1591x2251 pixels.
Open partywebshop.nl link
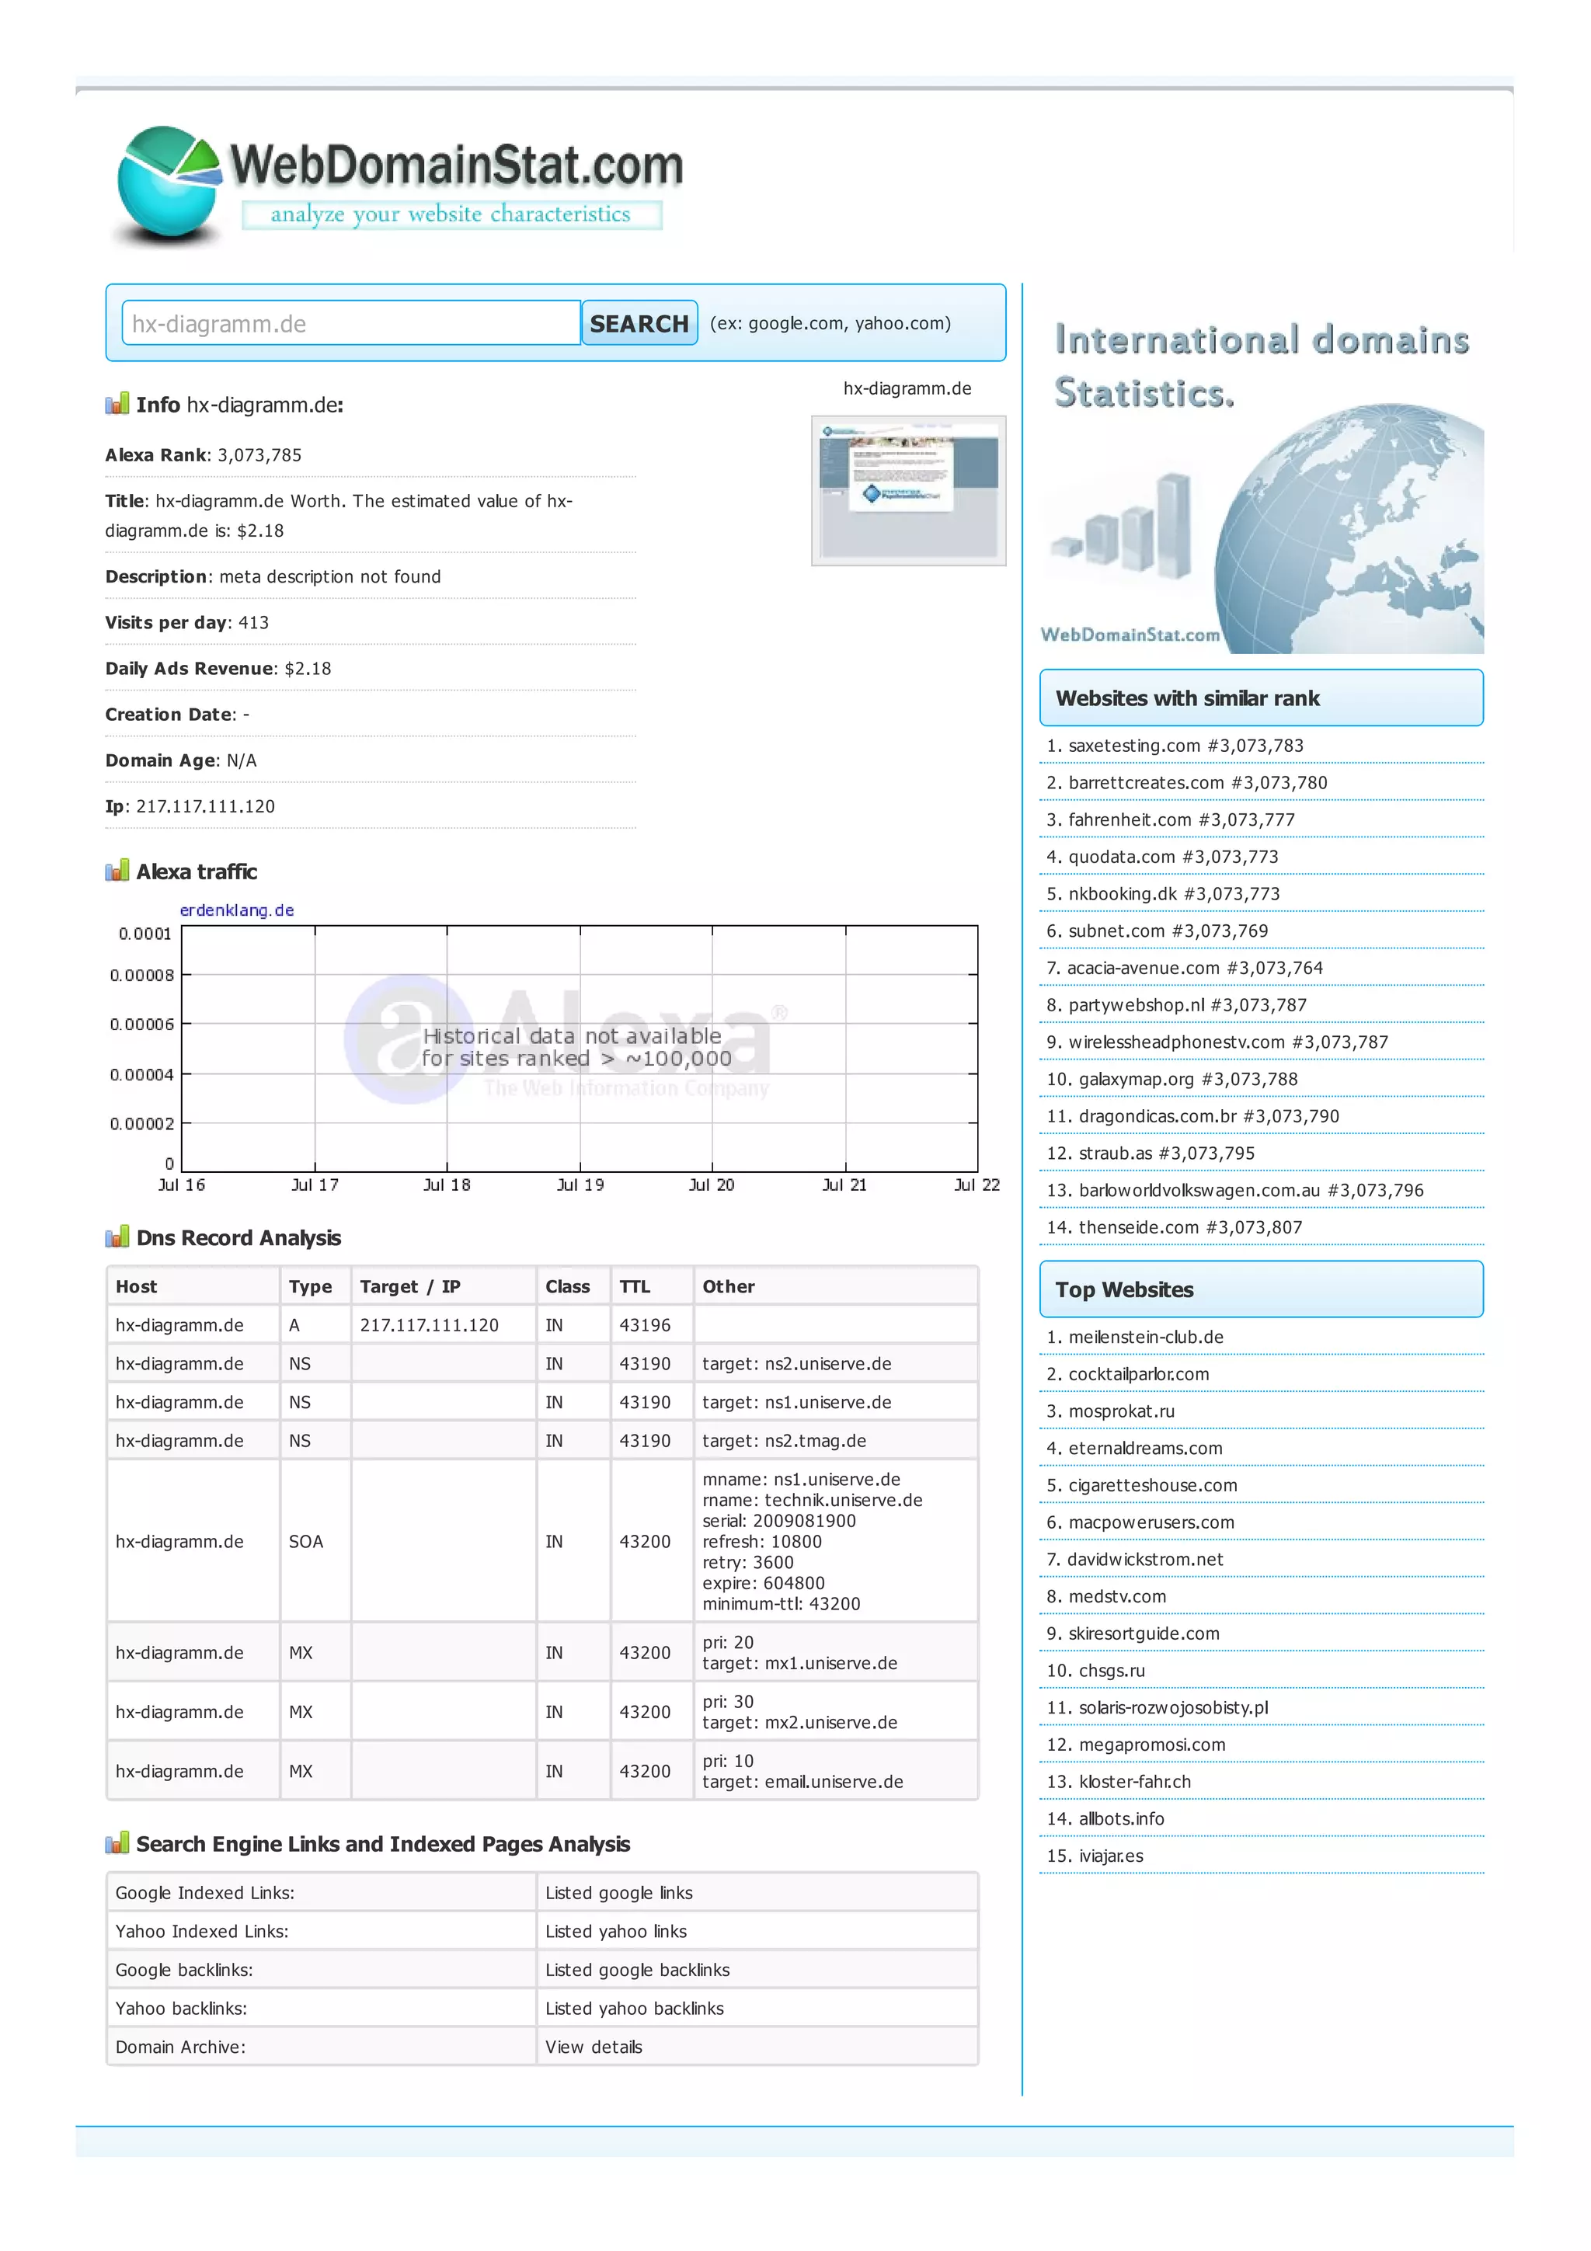coord(1136,1005)
